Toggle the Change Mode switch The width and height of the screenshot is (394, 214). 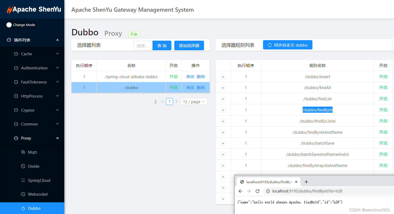(9, 25)
